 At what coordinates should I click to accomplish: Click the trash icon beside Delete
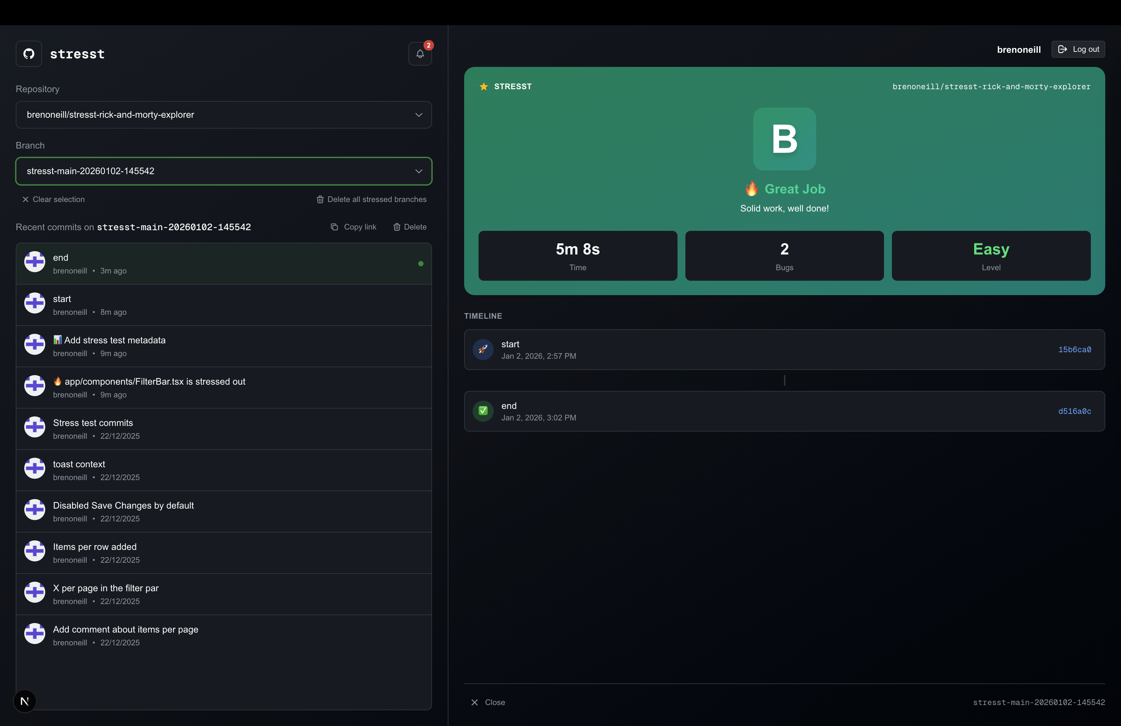click(x=397, y=227)
